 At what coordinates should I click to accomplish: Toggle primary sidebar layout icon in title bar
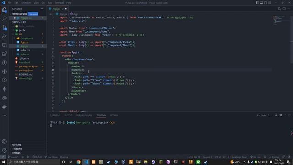click(257, 3)
